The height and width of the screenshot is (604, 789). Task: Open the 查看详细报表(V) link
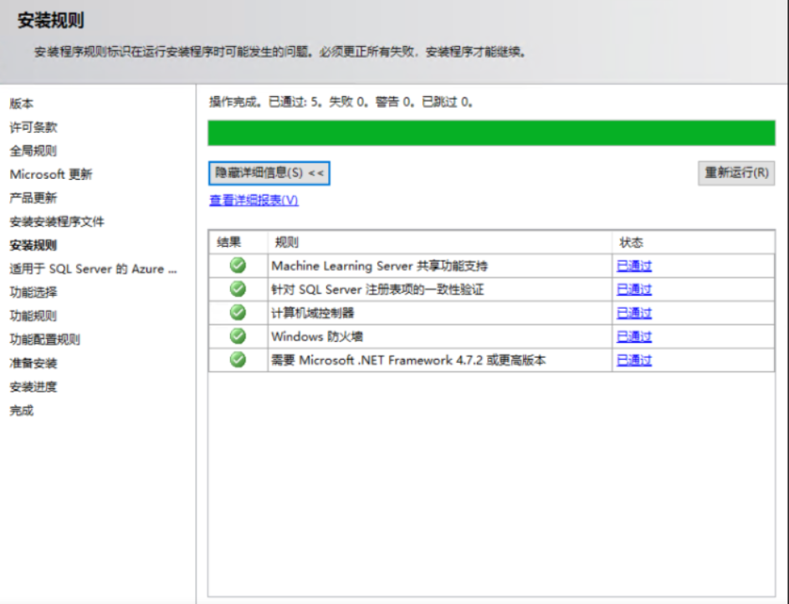254,200
